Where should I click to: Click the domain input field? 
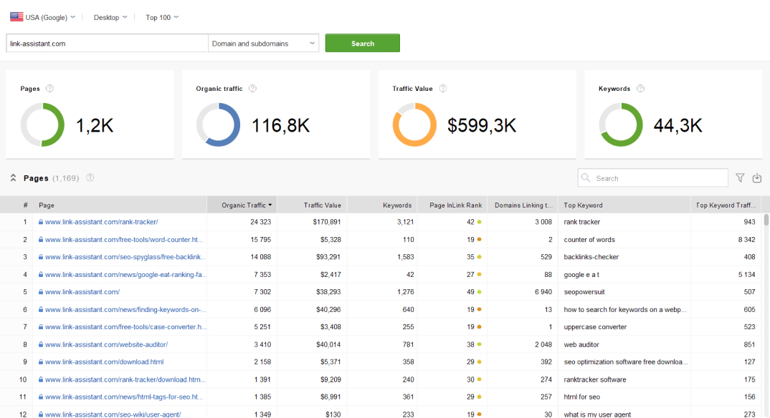click(107, 44)
